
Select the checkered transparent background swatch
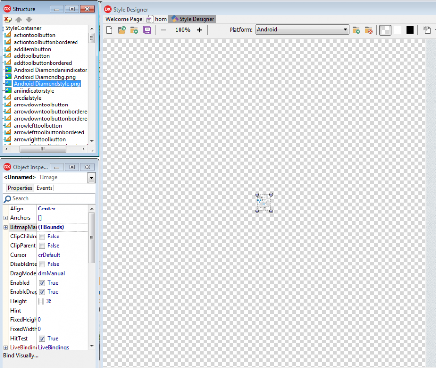(385, 30)
